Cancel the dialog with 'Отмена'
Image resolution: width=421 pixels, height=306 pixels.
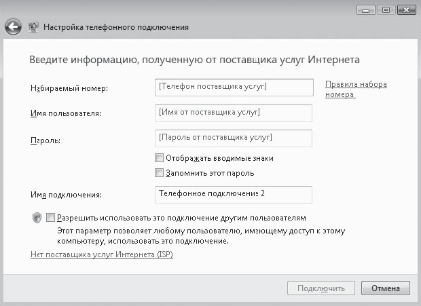[385, 288]
